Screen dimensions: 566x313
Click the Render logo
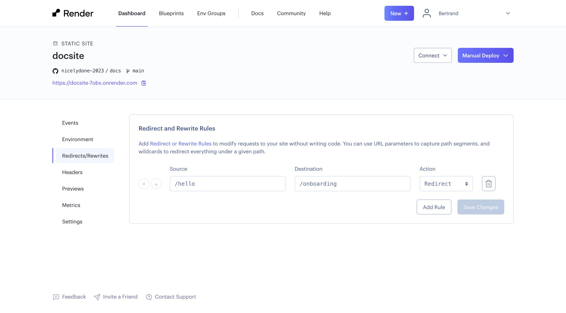(x=73, y=13)
